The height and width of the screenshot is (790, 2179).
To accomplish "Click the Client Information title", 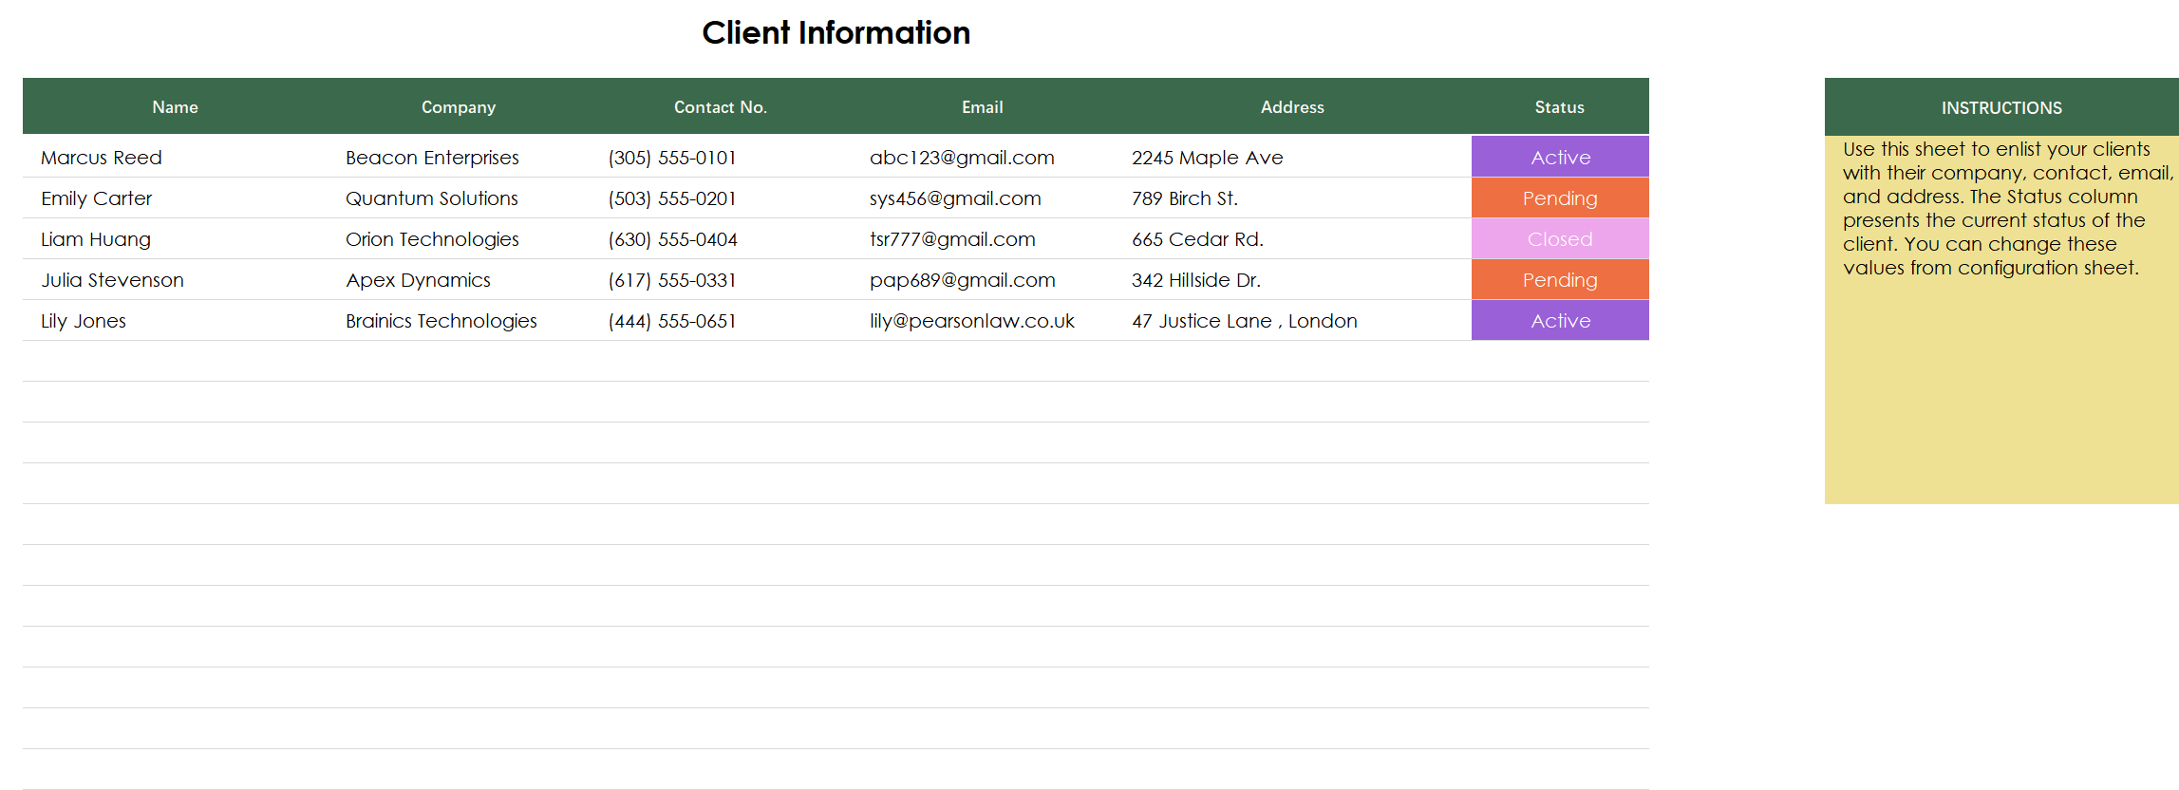I will click(x=836, y=33).
